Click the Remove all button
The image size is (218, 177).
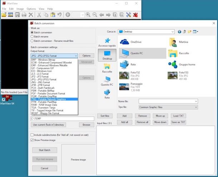(143, 122)
